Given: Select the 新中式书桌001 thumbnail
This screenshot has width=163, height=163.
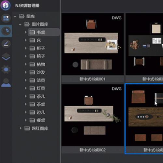Looking at the screenshot, I should [93, 48].
